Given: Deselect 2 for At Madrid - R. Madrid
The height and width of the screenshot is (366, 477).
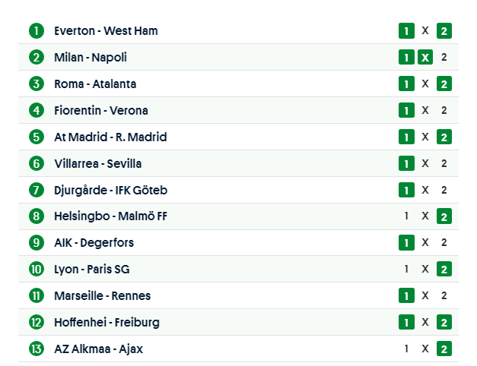Looking at the screenshot, I should point(444,137).
